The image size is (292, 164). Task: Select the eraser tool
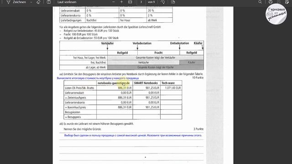pos(38,2)
